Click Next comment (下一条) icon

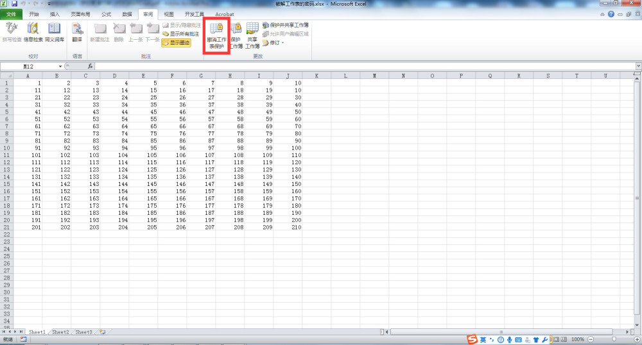[152, 29]
